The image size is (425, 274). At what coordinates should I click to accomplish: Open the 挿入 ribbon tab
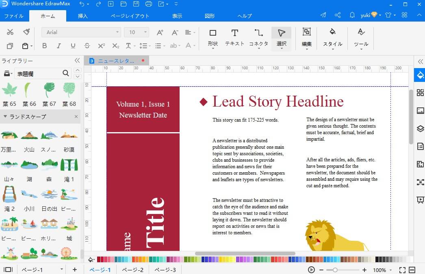pos(83,16)
